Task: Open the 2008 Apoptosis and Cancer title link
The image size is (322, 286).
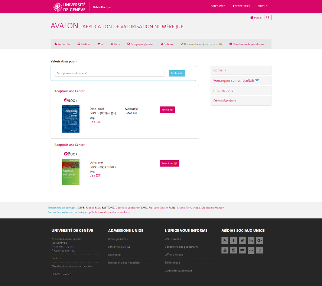Action: [x=69, y=91]
